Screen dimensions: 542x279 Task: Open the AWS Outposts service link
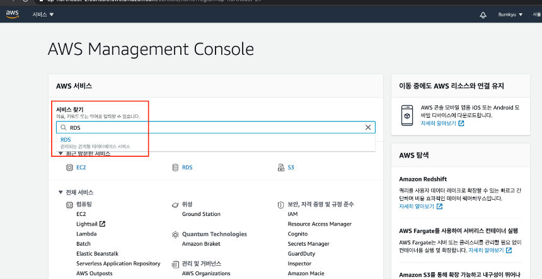pos(95,273)
